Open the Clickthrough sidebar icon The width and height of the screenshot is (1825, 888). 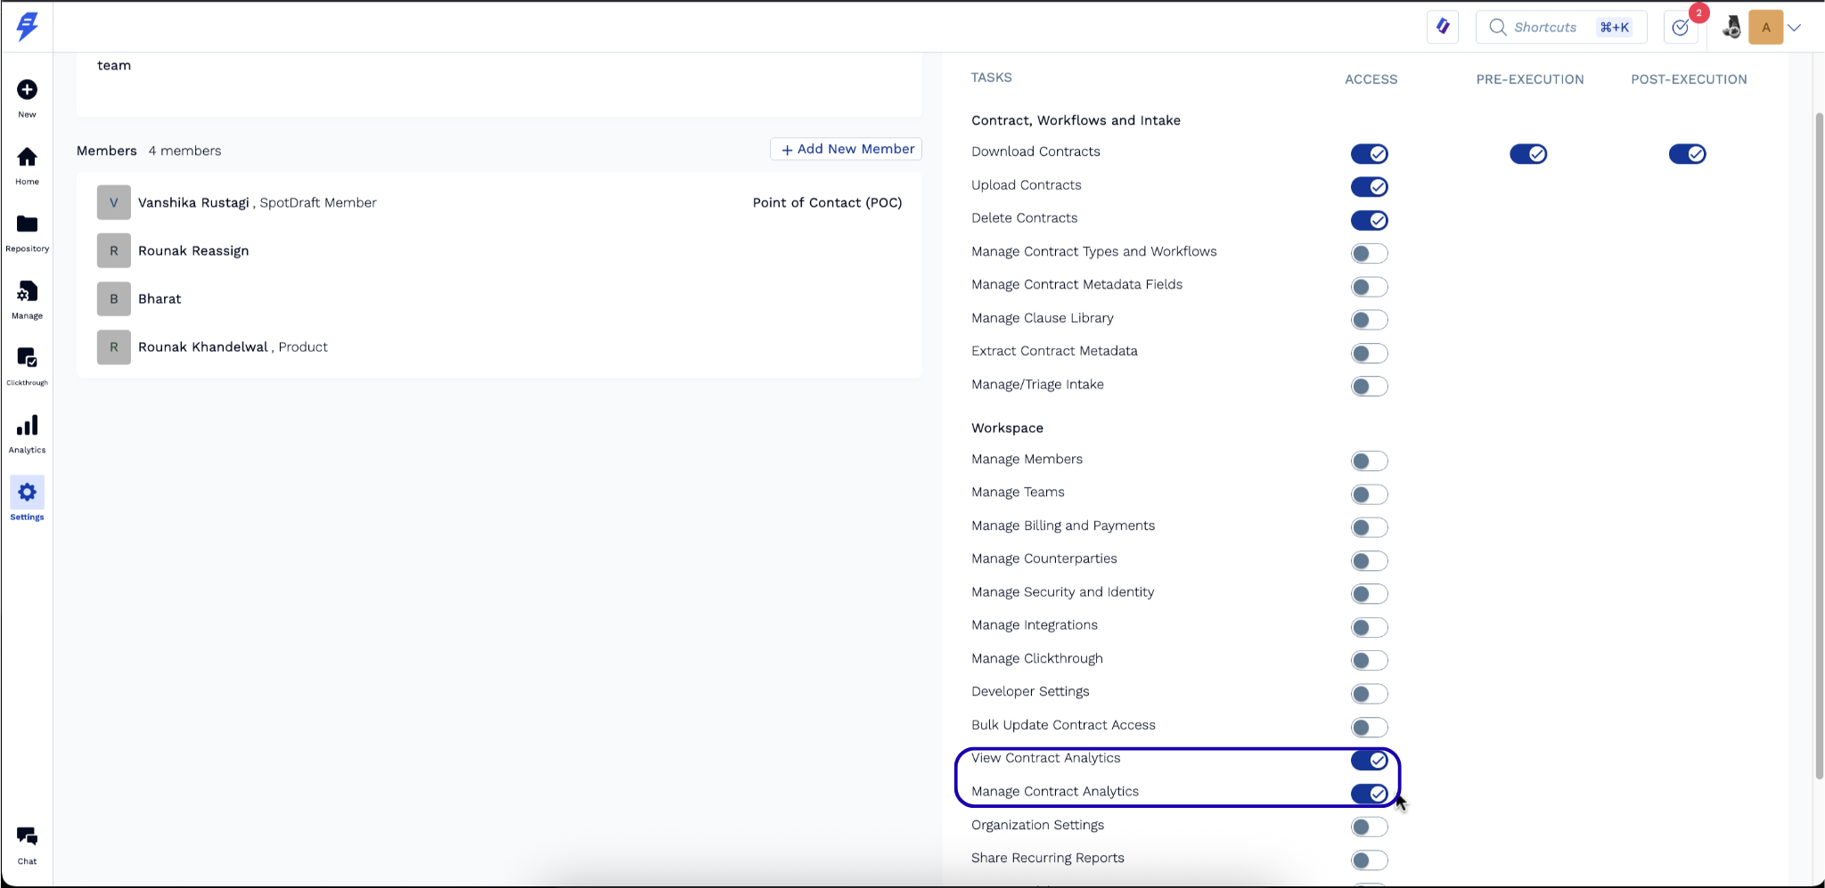coord(28,358)
